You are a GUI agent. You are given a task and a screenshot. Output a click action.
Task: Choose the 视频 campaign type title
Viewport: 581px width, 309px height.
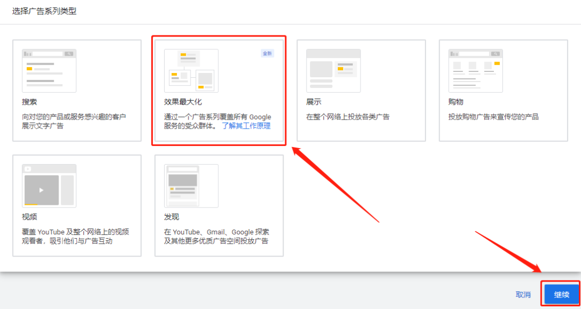tap(29, 217)
